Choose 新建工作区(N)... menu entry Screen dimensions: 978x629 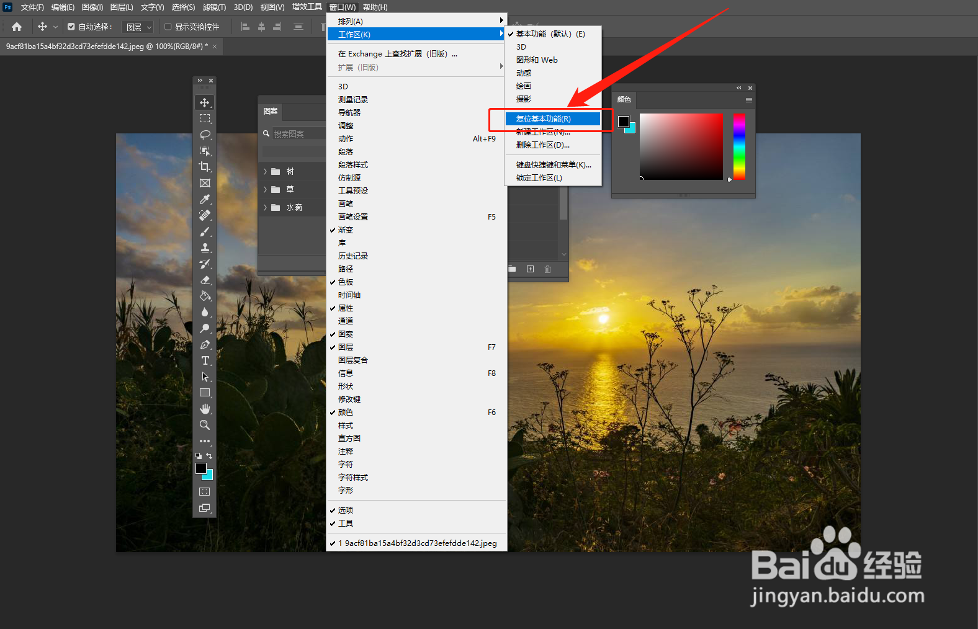coord(553,132)
